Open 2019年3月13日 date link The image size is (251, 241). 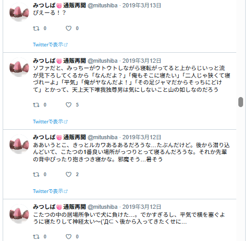(x=142, y=5)
